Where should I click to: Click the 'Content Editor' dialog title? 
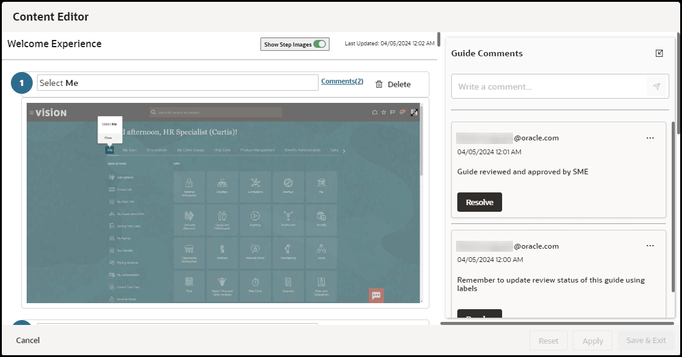point(50,17)
